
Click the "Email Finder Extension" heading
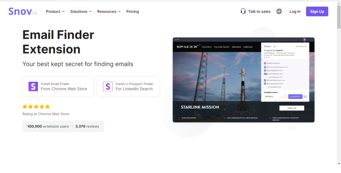58,42
